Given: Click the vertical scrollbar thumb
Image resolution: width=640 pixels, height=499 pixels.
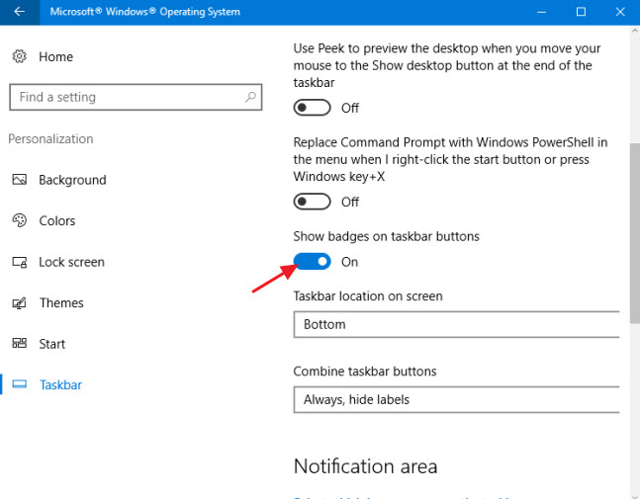Looking at the screenshot, I should (635, 232).
